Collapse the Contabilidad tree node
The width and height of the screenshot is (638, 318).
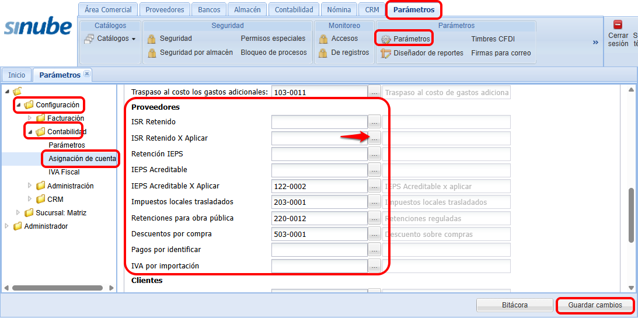coord(30,132)
